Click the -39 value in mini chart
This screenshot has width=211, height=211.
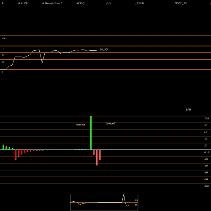[x=136, y=200]
